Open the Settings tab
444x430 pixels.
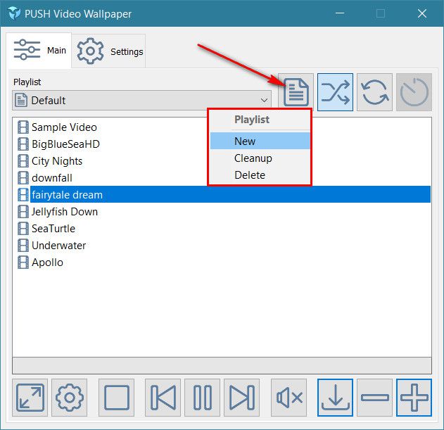click(x=109, y=51)
